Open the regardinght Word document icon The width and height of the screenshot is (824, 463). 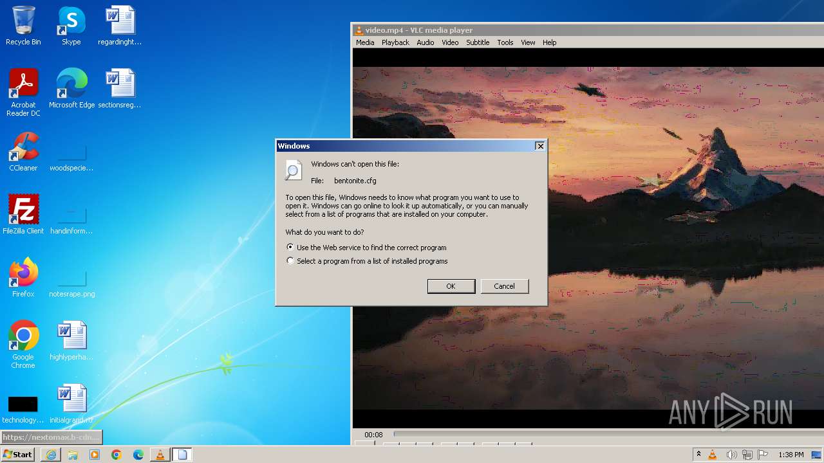(120, 26)
